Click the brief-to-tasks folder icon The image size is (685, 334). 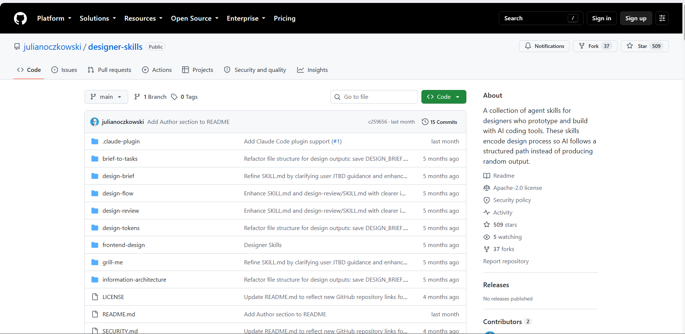[x=95, y=159]
